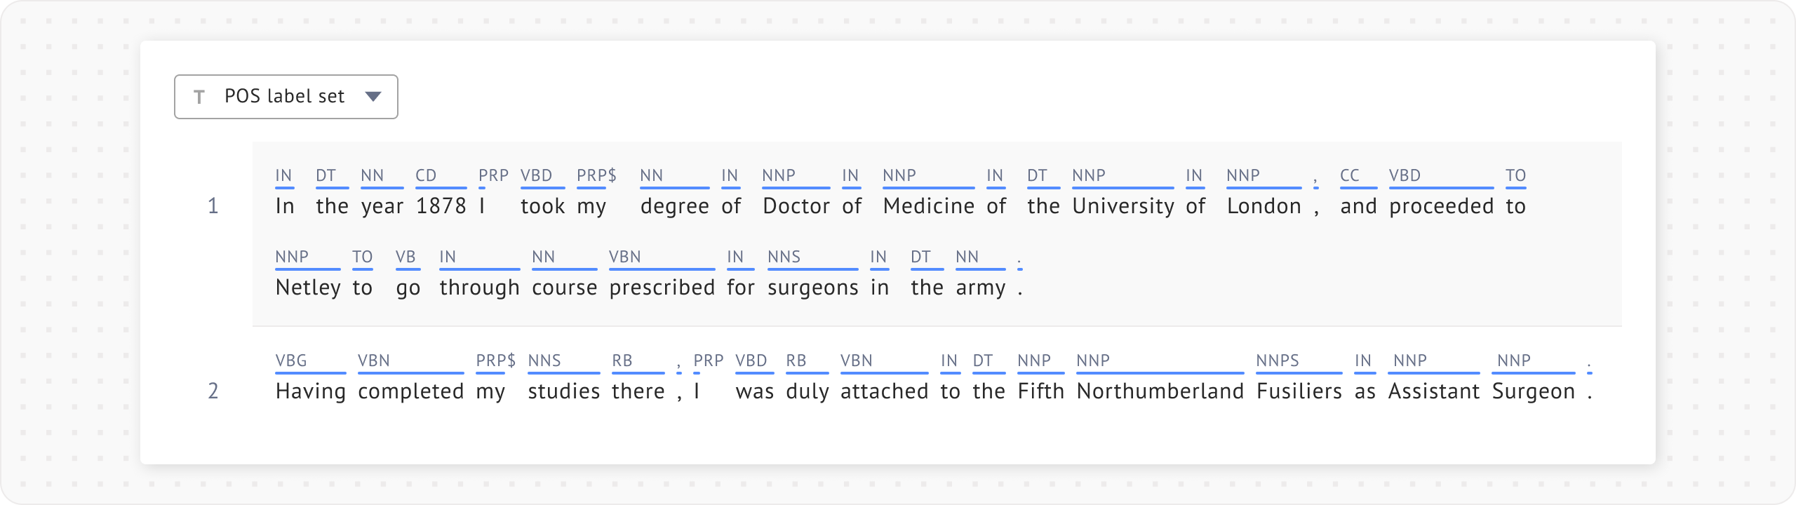Select the word 'London' token
The height and width of the screenshot is (505, 1796).
click(1264, 206)
